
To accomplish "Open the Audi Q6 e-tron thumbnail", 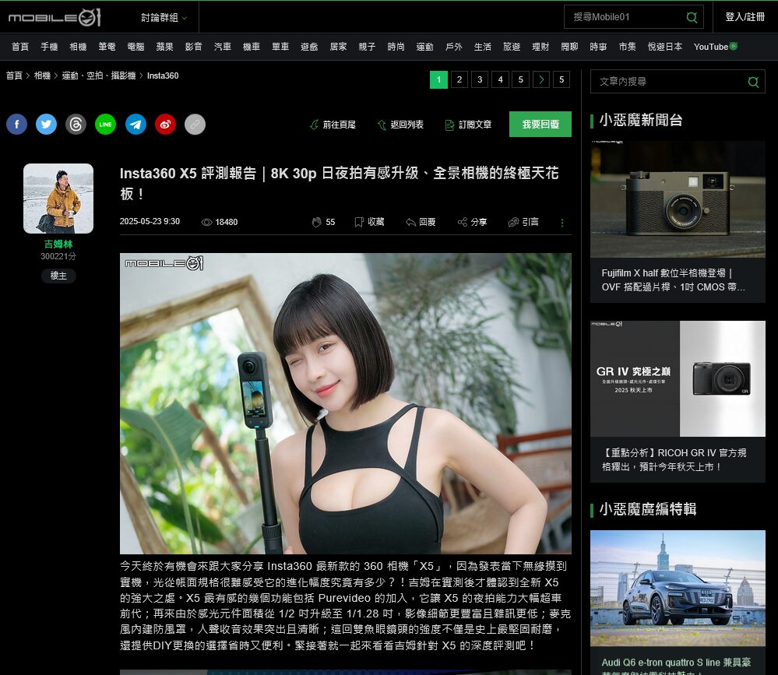I will click(678, 589).
